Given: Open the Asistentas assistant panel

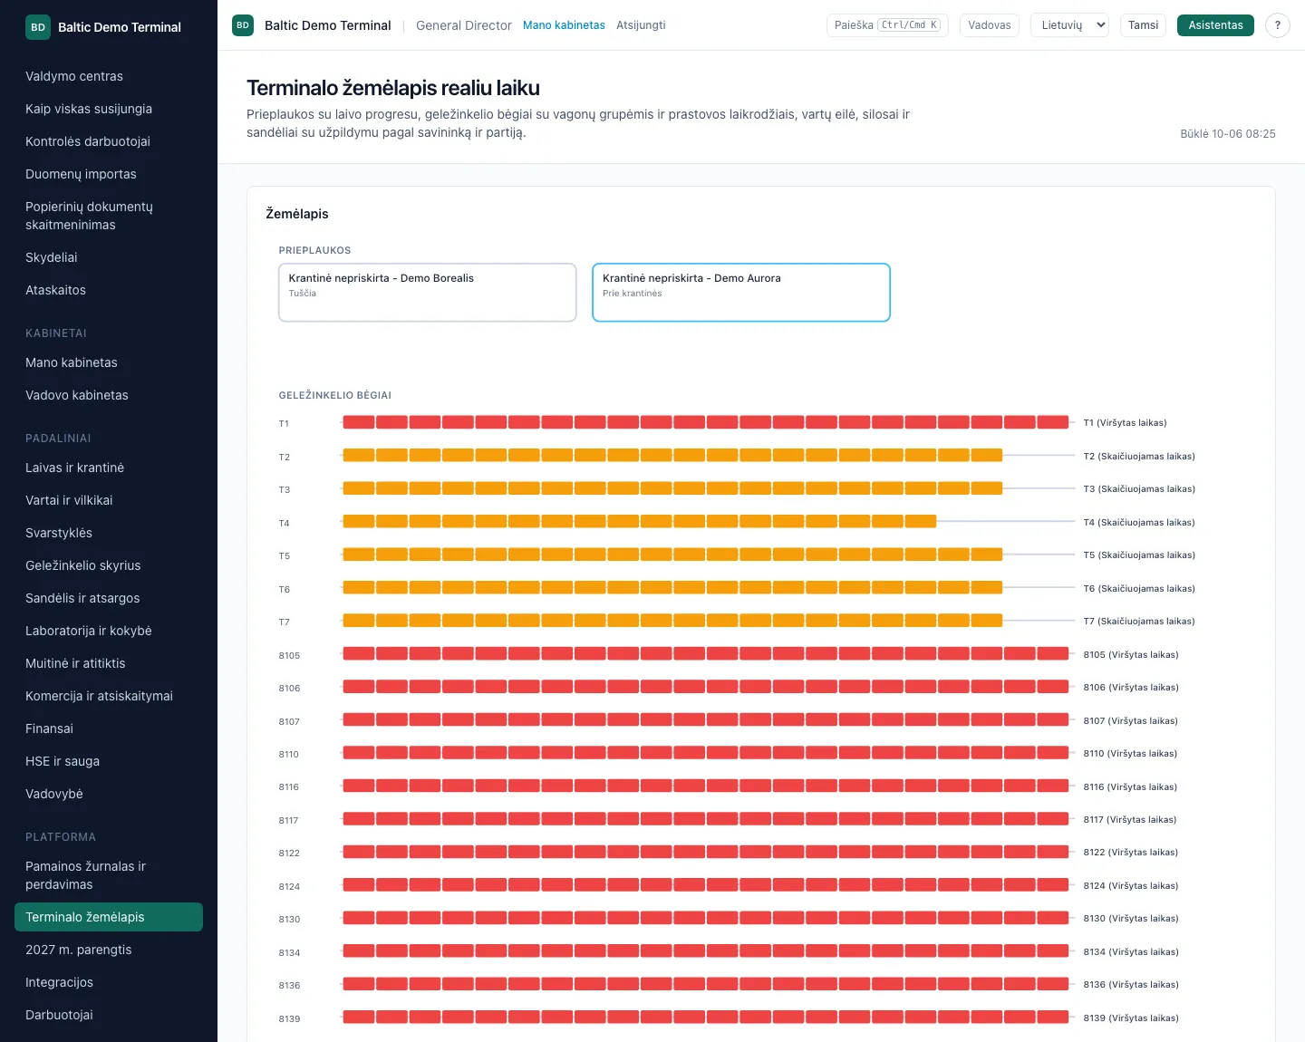Looking at the screenshot, I should click(x=1215, y=25).
